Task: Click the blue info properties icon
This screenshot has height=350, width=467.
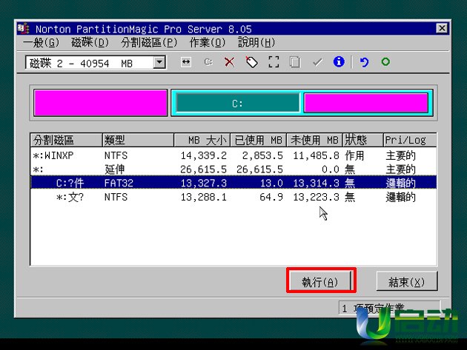Action: (x=339, y=63)
